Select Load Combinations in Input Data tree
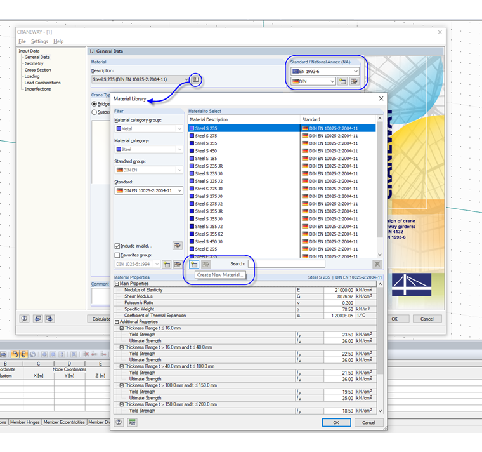This screenshot has width=482, height=452. coord(42,83)
